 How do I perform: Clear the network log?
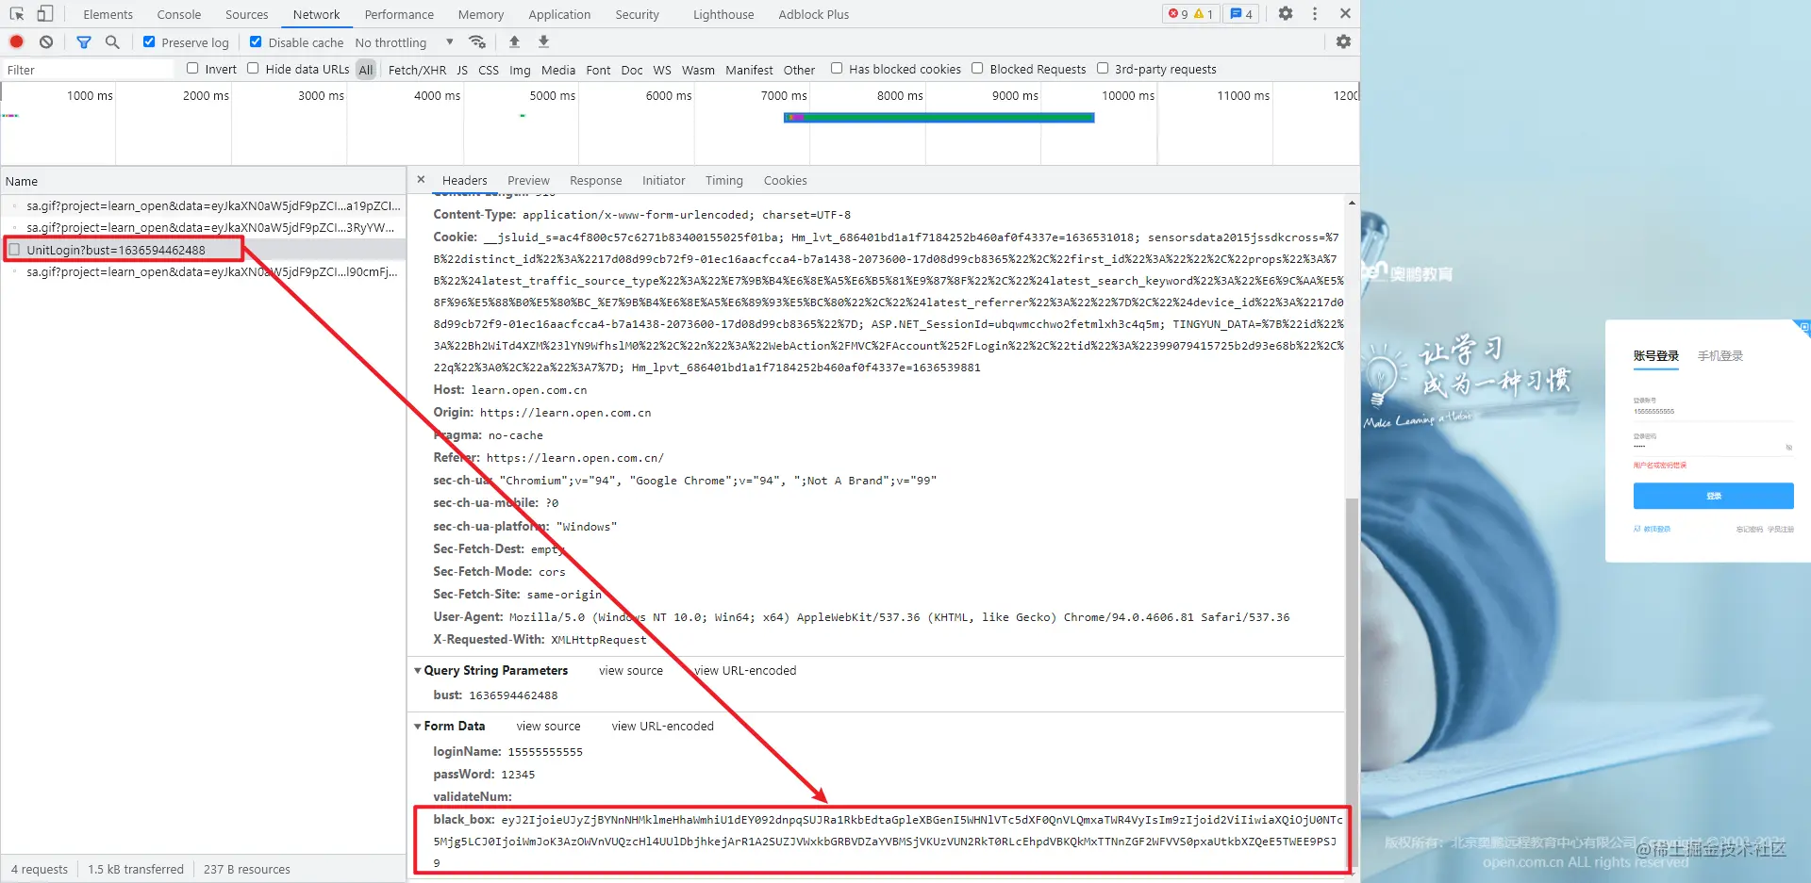46,41
